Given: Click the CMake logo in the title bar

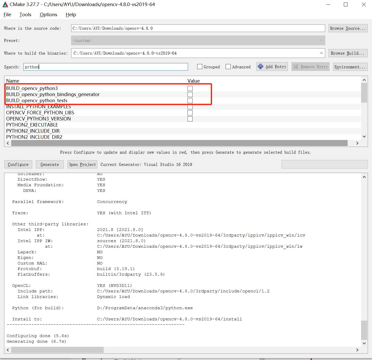Looking at the screenshot, I should (x=5, y=4).
